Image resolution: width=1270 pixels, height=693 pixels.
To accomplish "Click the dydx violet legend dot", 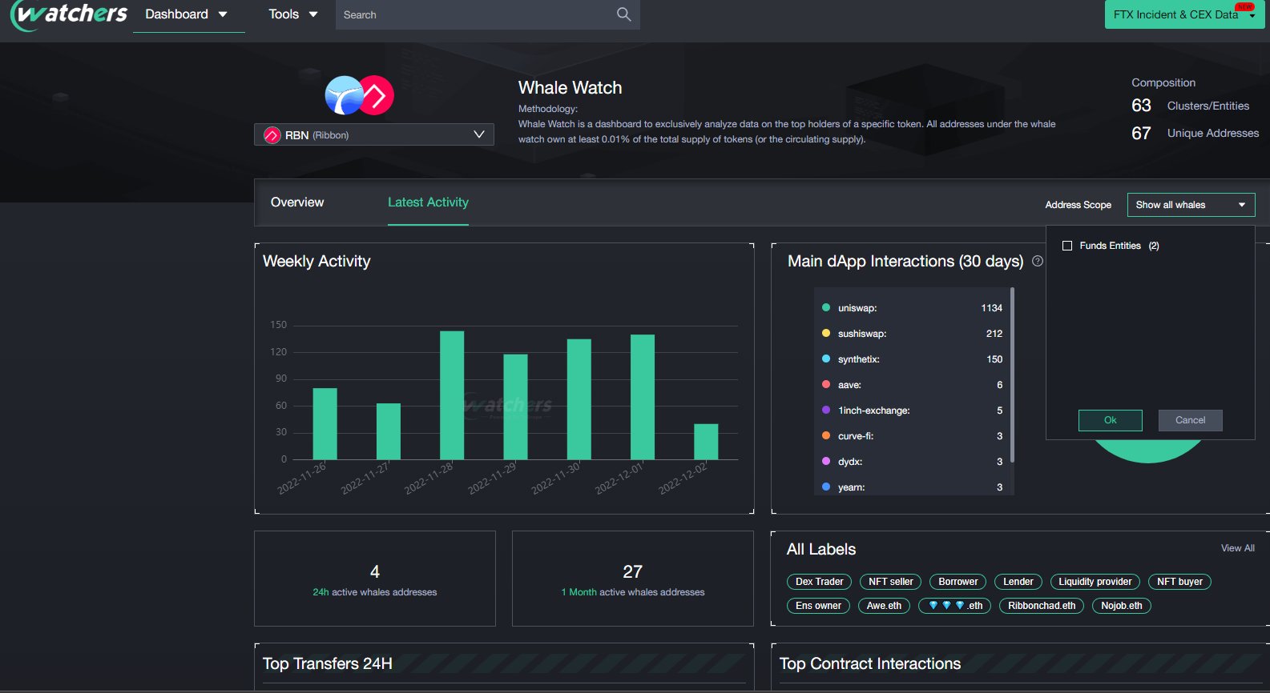I will tap(826, 461).
